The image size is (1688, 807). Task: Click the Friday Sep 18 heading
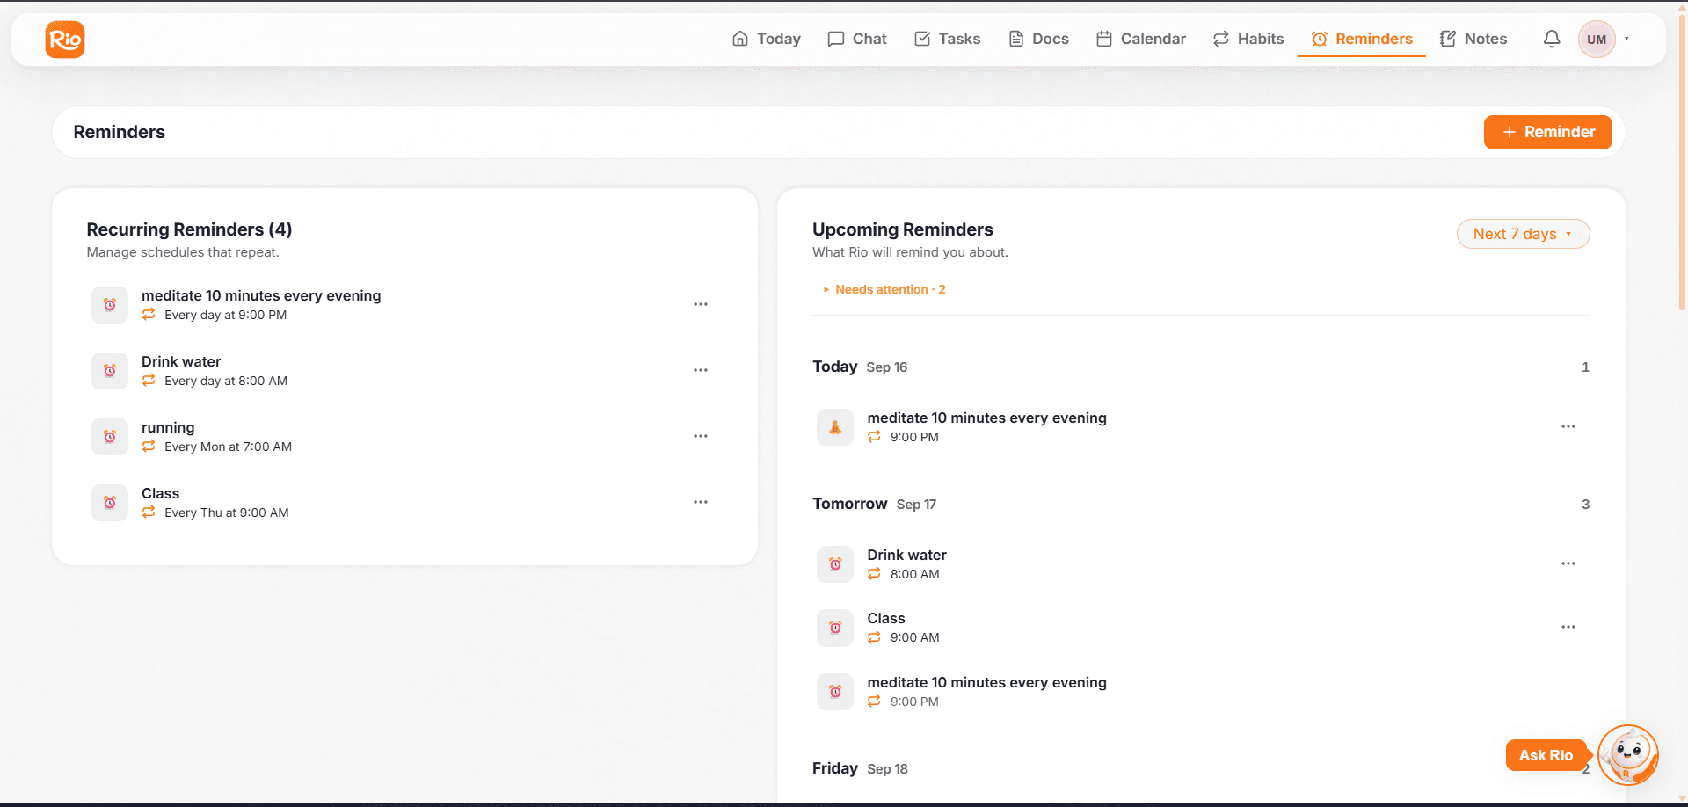point(860,768)
